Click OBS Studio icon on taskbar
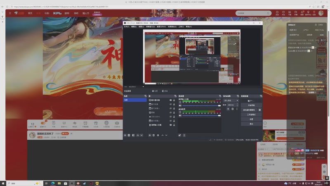 click(x=72, y=183)
